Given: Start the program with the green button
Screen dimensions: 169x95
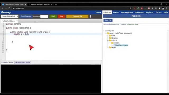Looking at the screenshot, I should (x=53, y=16).
